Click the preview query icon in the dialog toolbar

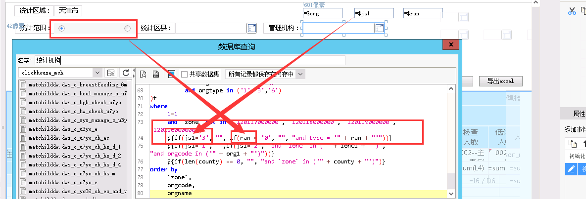(143, 74)
